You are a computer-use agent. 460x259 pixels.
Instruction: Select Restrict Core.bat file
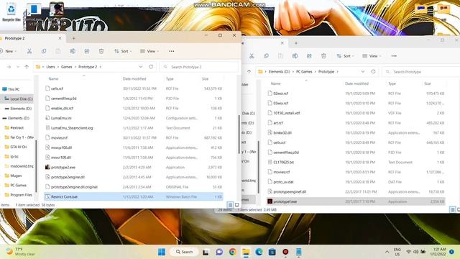click(134, 196)
